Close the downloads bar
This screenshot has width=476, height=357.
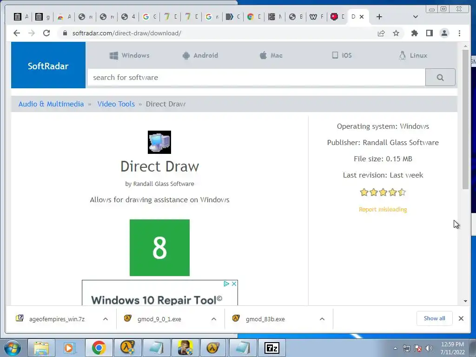[461, 318]
